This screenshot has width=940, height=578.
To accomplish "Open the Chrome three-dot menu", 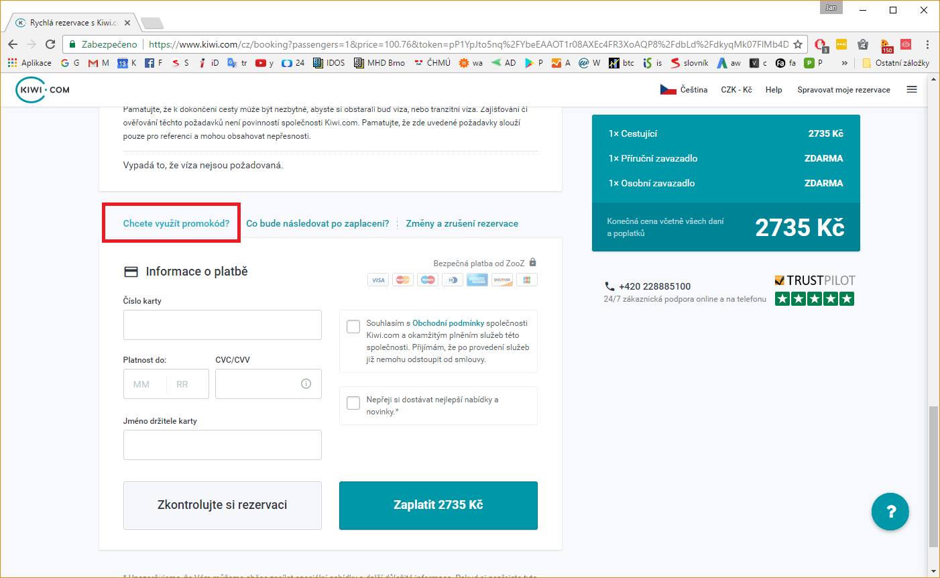I will [x=927, y=44].
